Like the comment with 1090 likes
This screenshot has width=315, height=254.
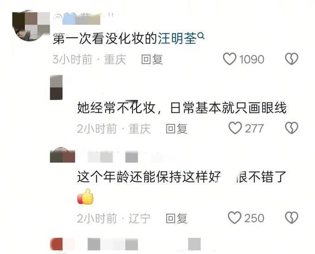229,59
